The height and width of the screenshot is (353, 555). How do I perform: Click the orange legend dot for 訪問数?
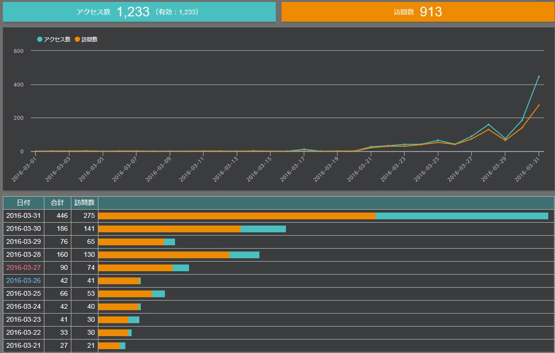click(77, 39)
